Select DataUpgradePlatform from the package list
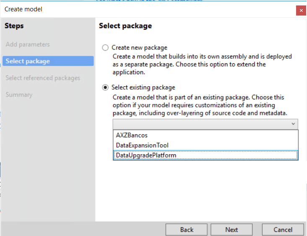Viewport: 307px width, 236px height. click(x=146, y=156)
